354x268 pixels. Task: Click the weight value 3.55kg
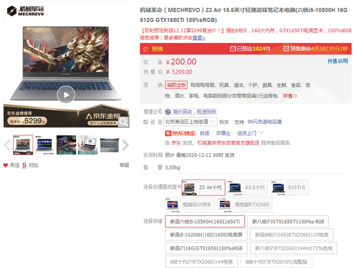173,167
